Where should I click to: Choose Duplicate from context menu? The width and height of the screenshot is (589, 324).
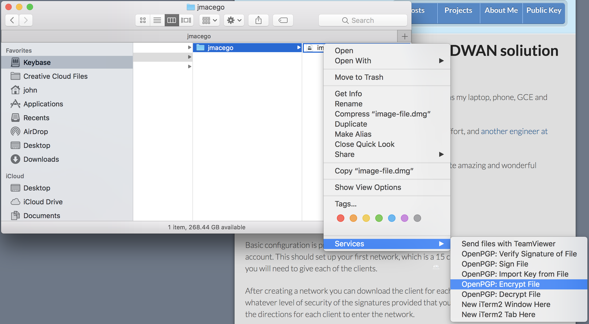387,124
